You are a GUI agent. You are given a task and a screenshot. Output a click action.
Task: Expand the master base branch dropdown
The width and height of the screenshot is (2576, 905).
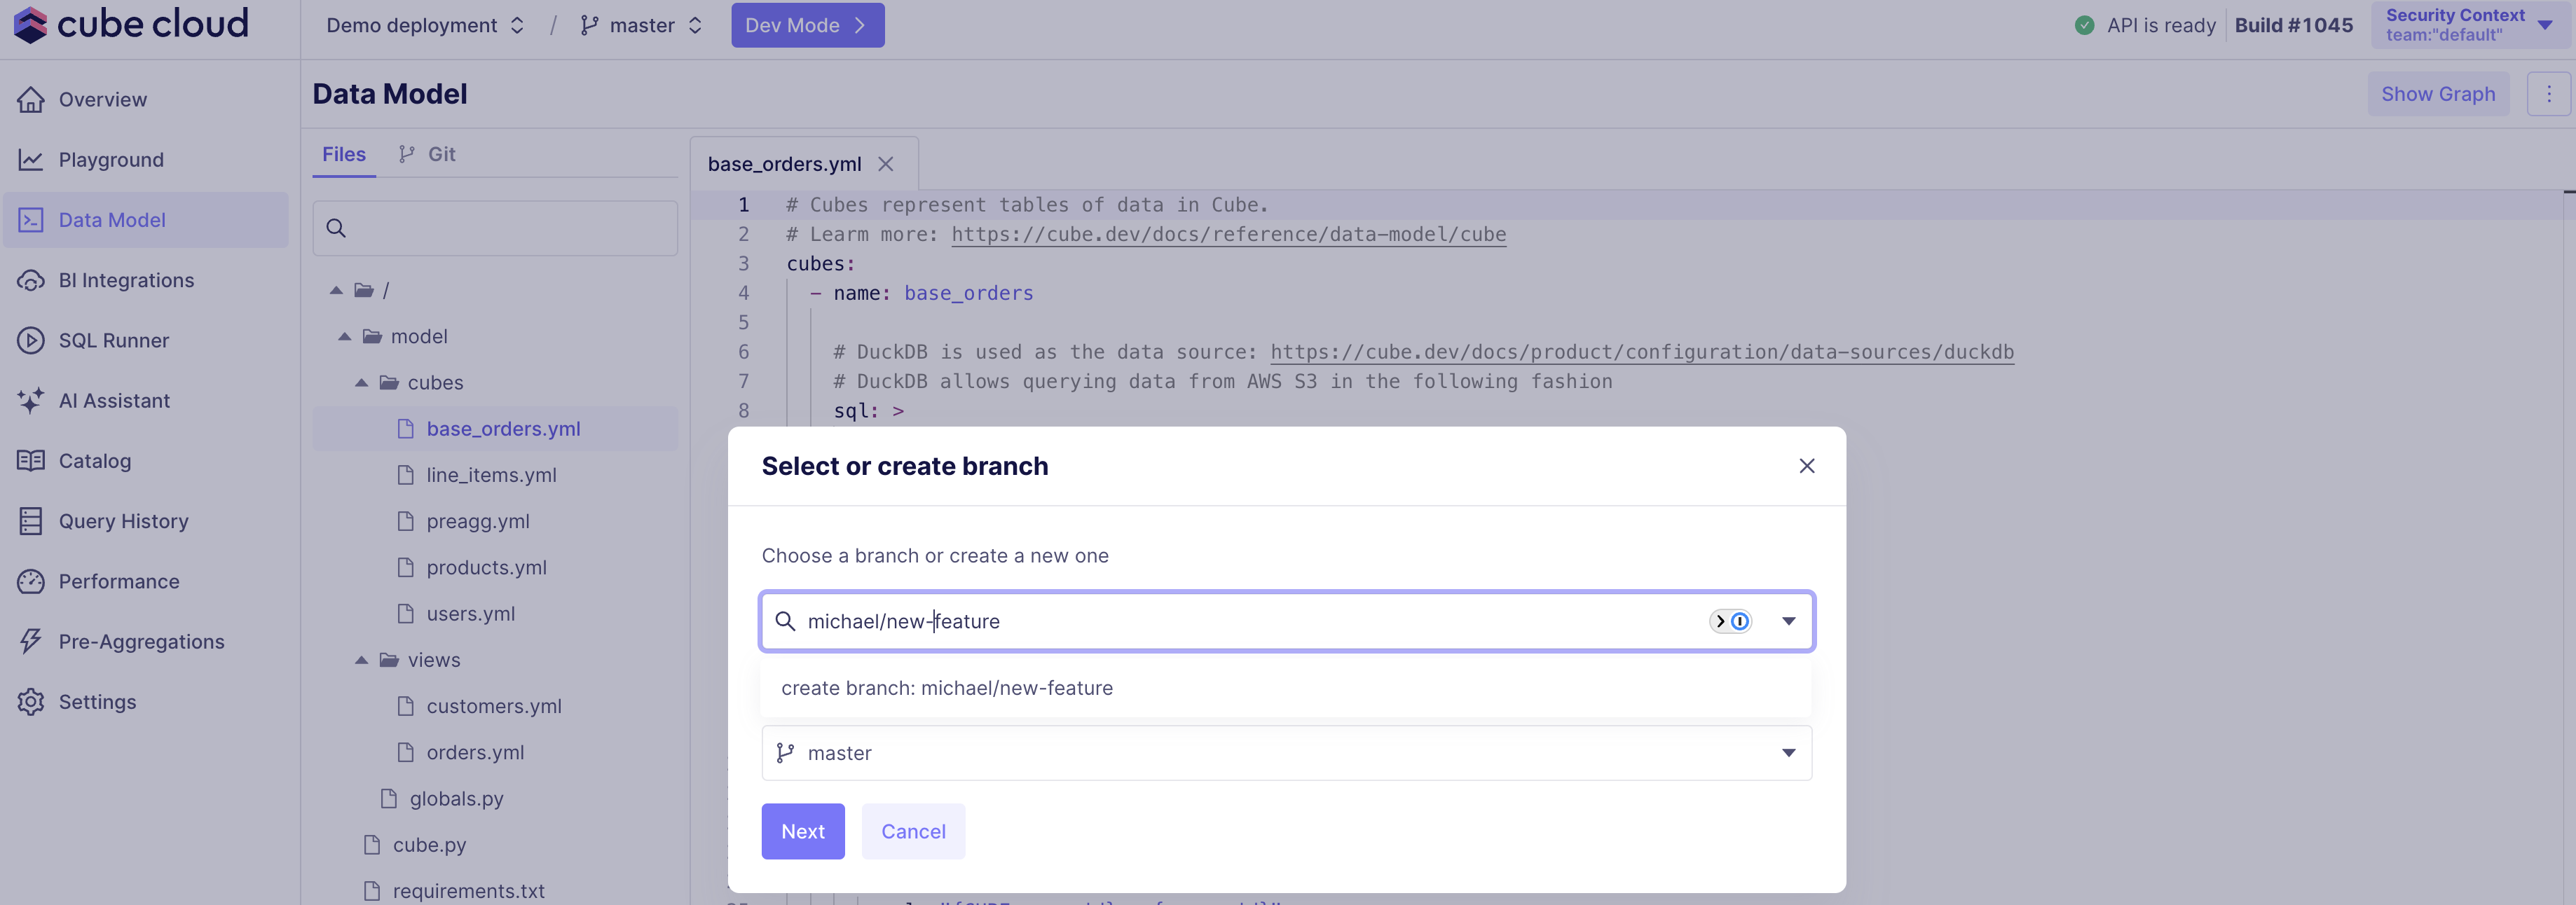[x=1788, y=753]
